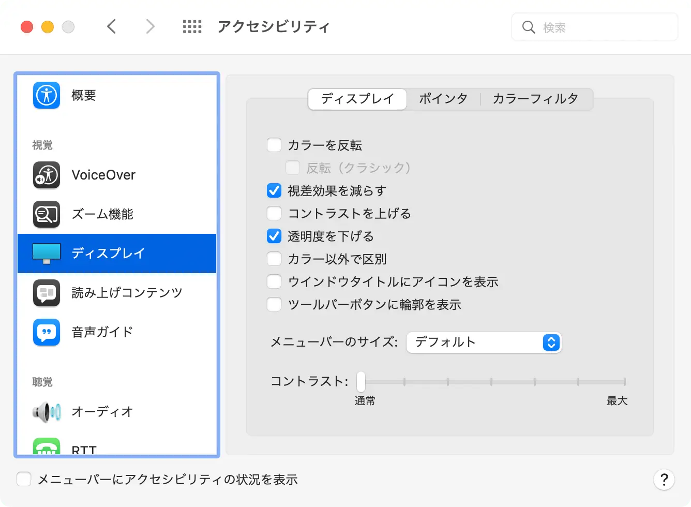Screen dimensions: 691x507
Task: Uncheck 視差効果を減らす checkbox
Action: click(x=274, y=191)
